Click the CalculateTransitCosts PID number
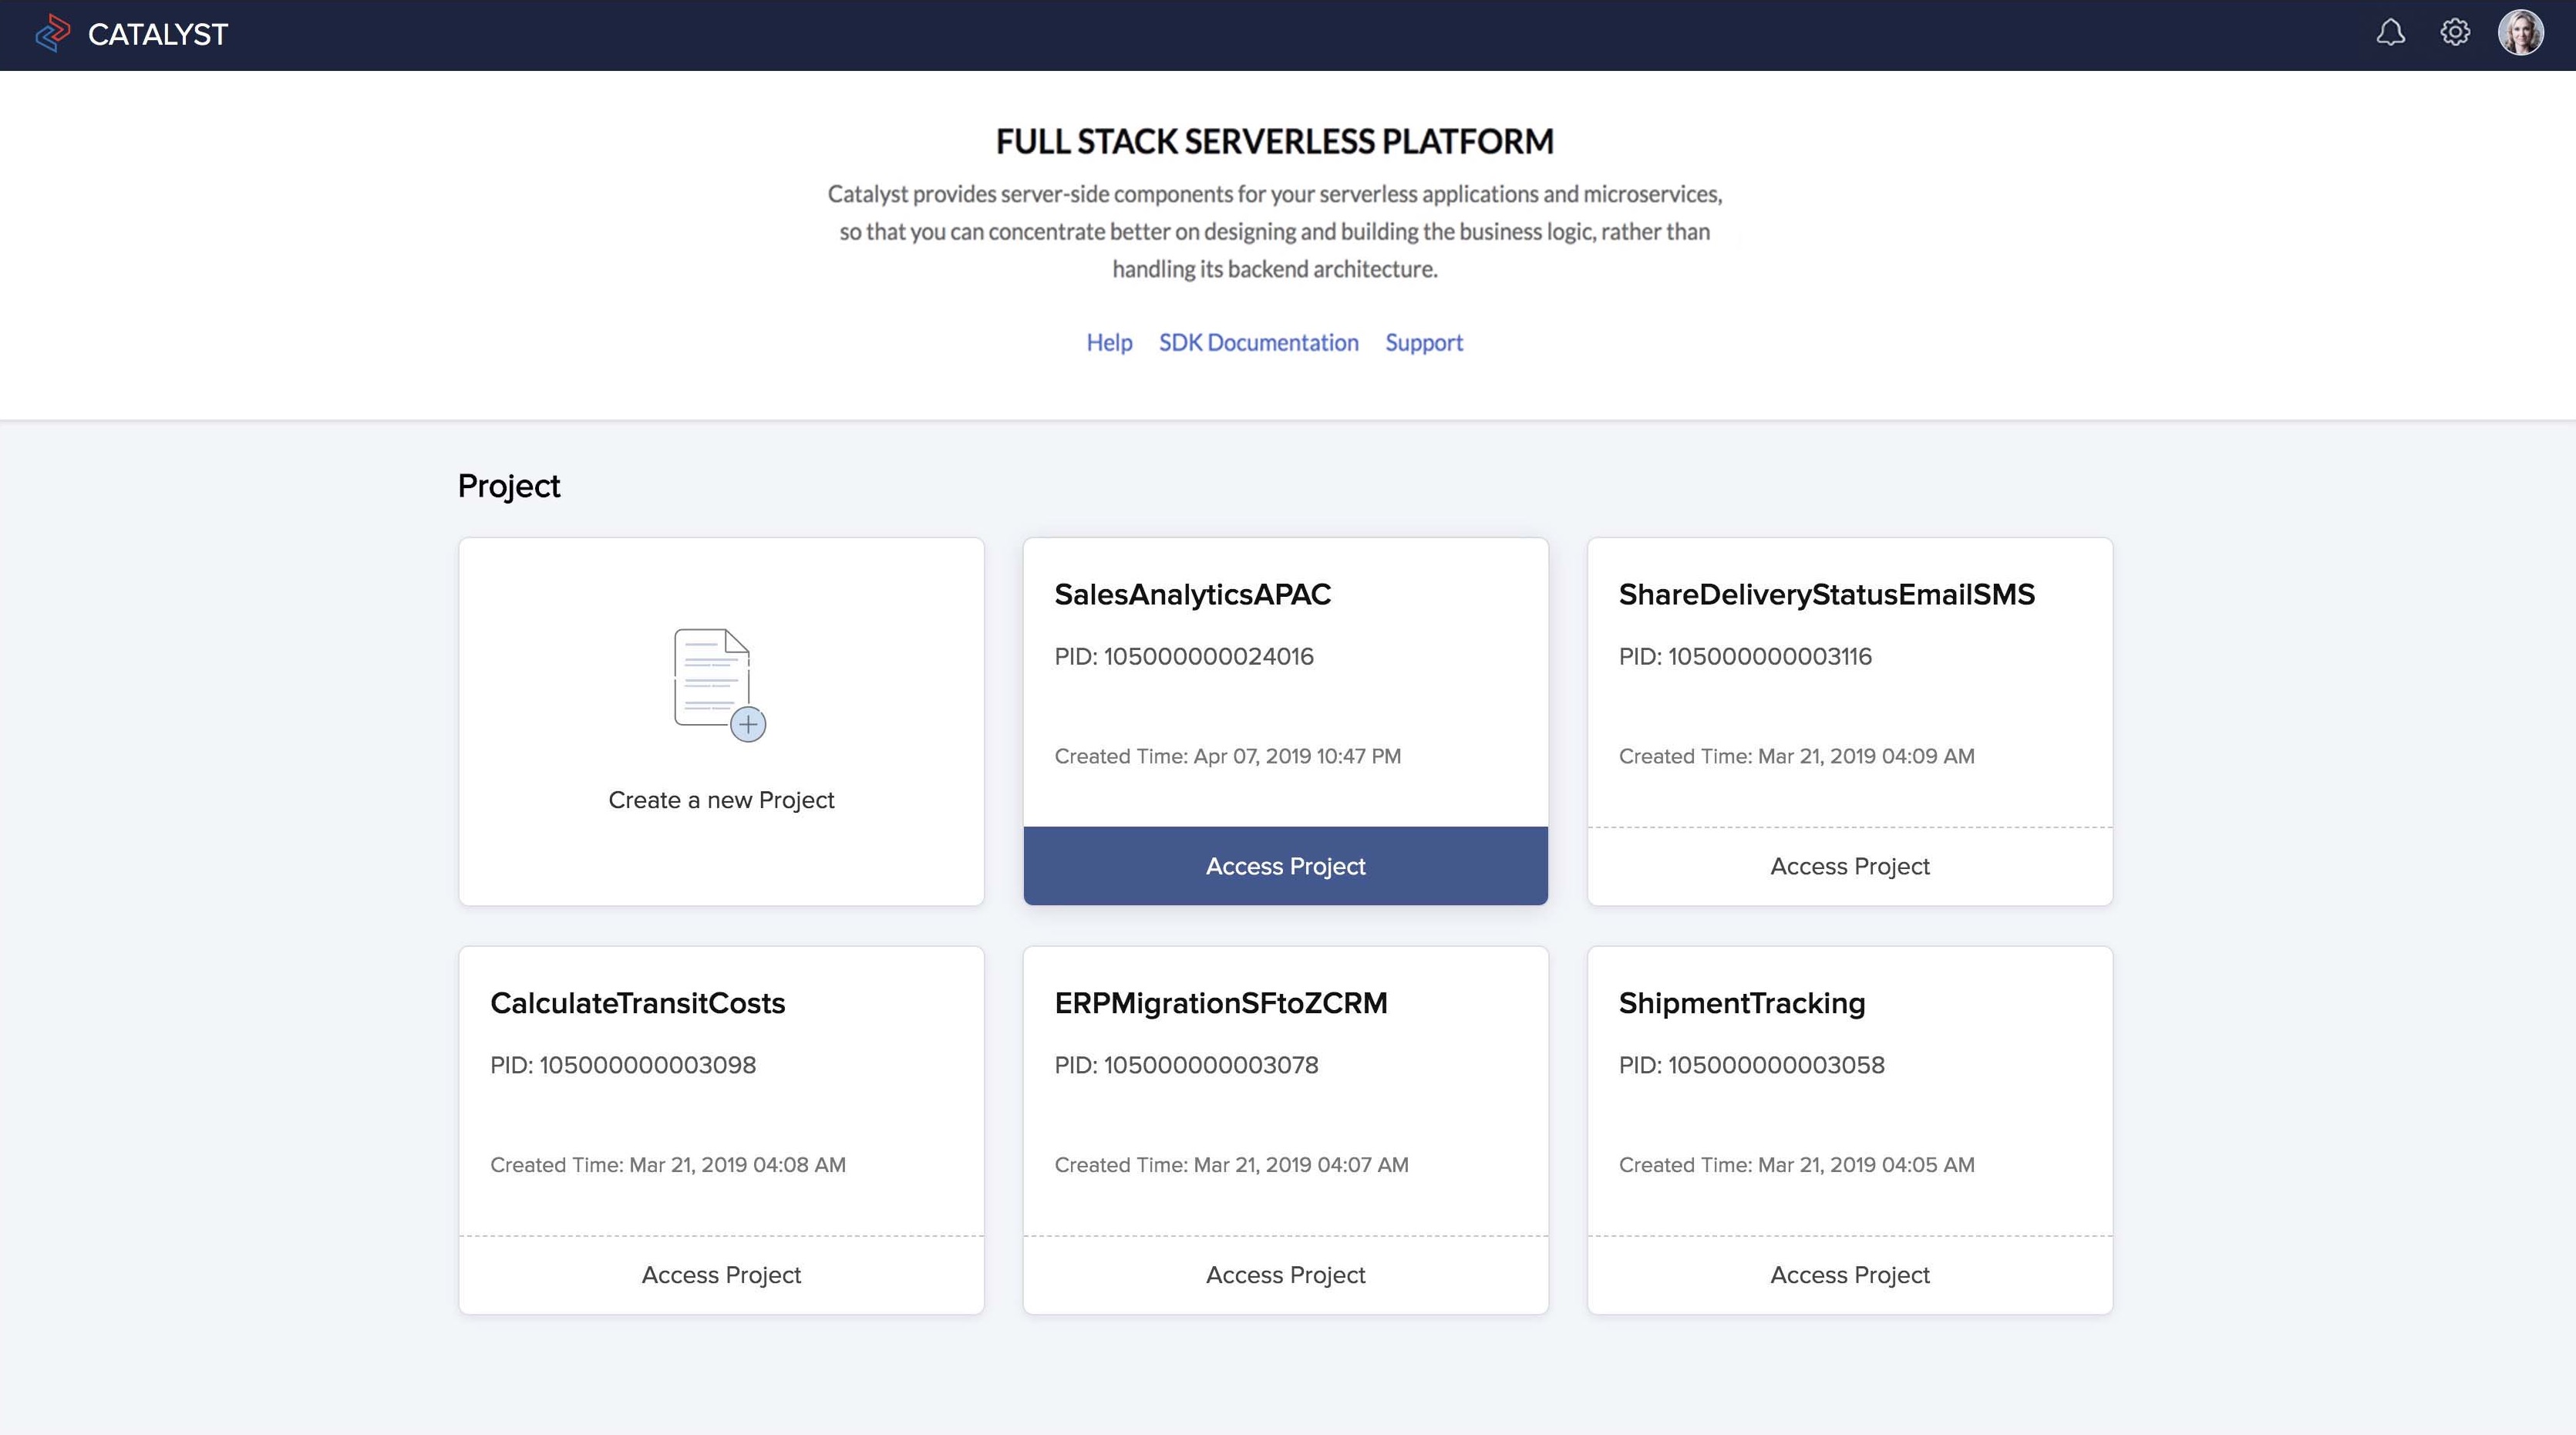Screen dimensions: 2576x1435 647,1065
